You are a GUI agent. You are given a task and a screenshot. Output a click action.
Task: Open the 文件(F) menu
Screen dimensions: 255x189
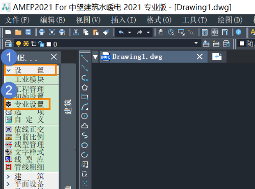tap(17, 20)
